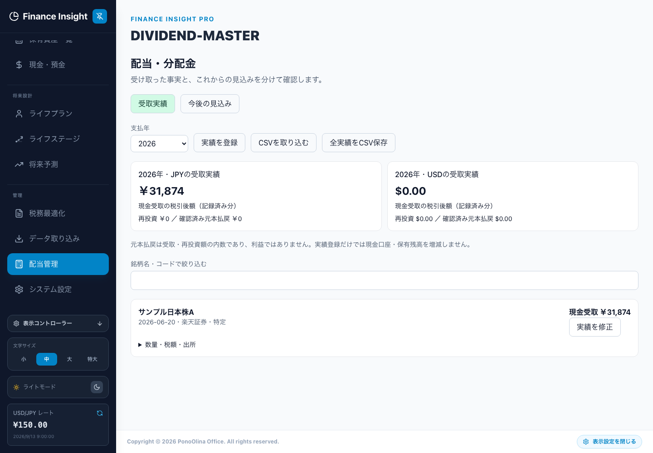The width and height of the screenshot is (653, 453).
Task: Click the Copyright PonoOlina Office footer text
Action: pyautogui.click(x=203, y=442)
